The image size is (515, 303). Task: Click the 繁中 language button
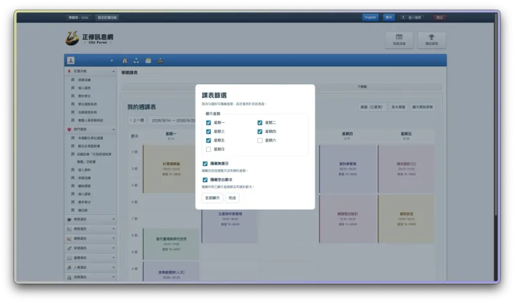click(389, 17)
